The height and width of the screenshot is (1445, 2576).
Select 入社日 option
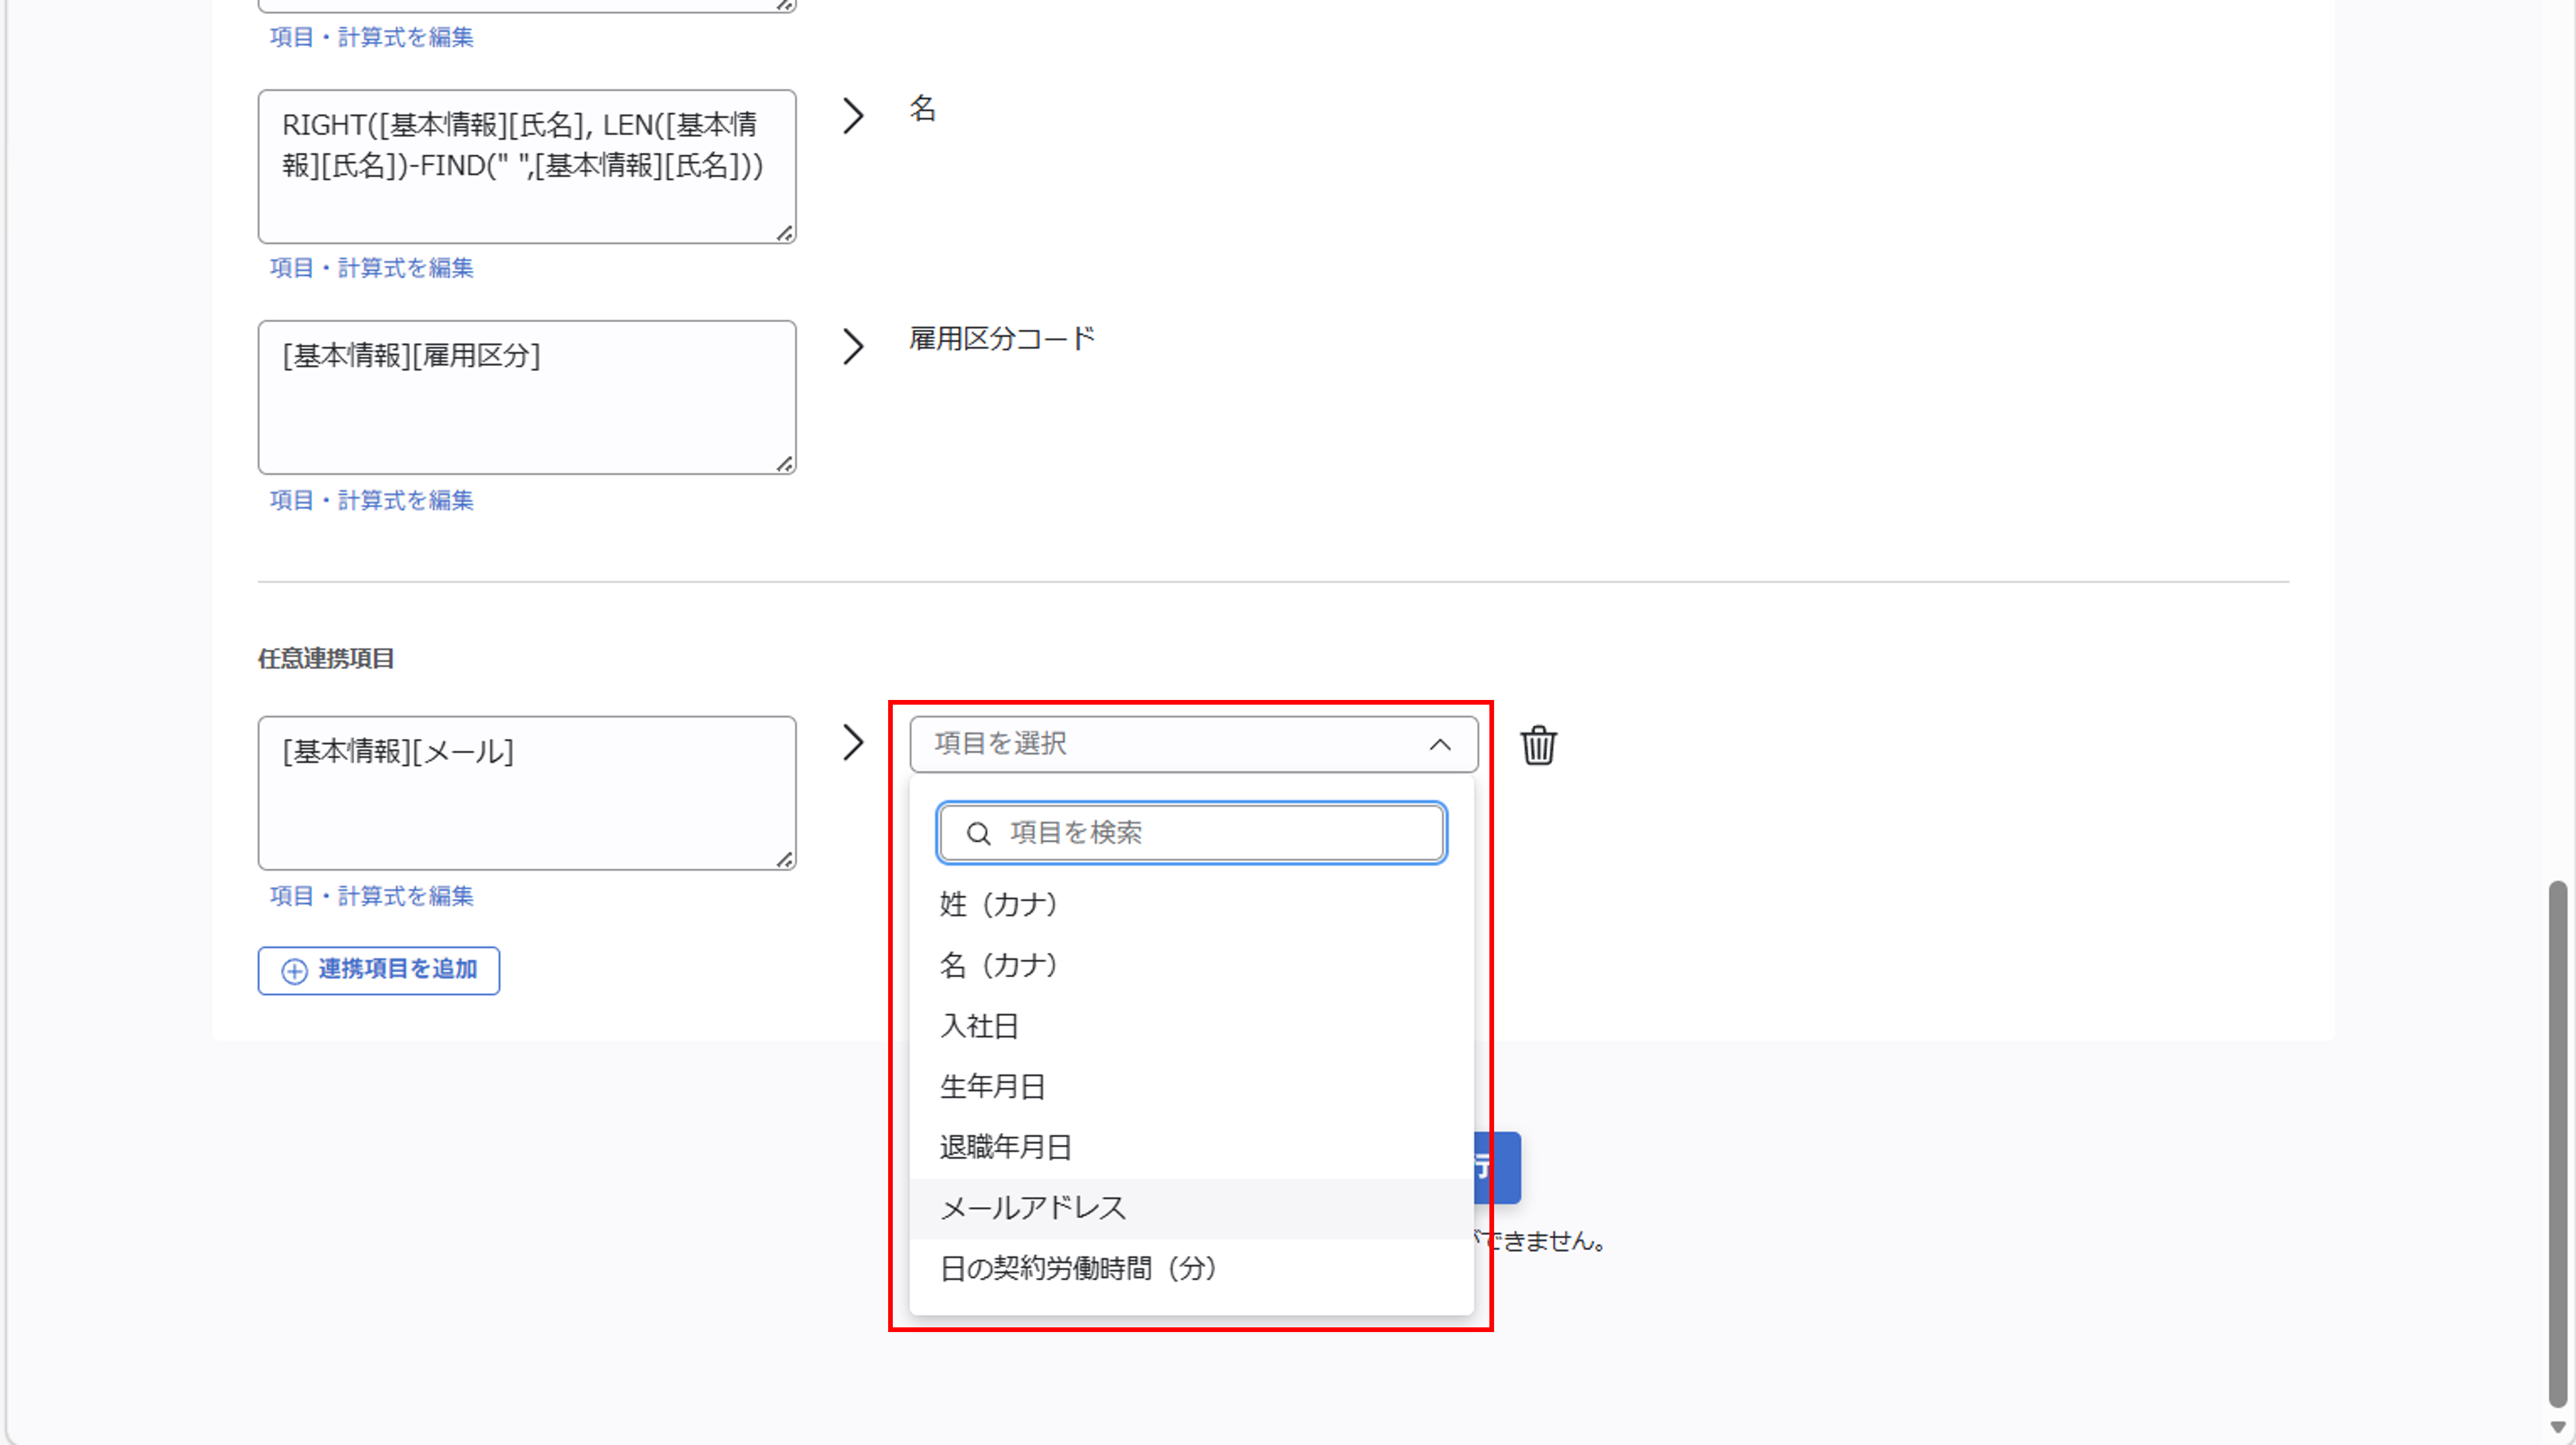coord(1192,1026)
